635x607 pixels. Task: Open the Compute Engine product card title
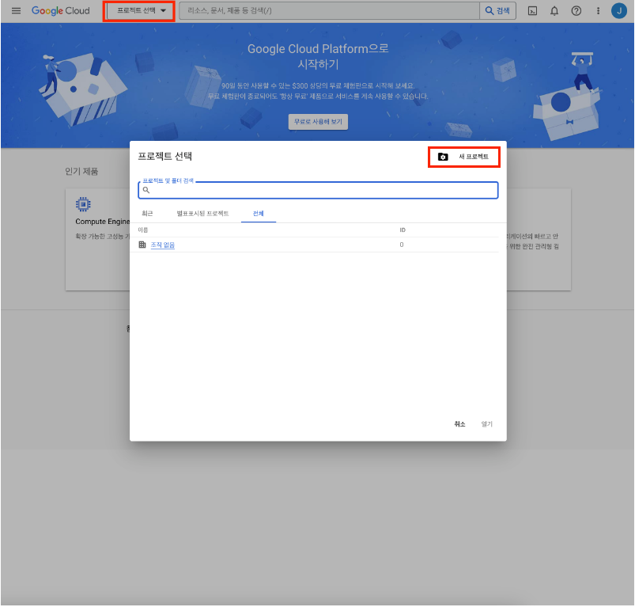pos(103,222)
